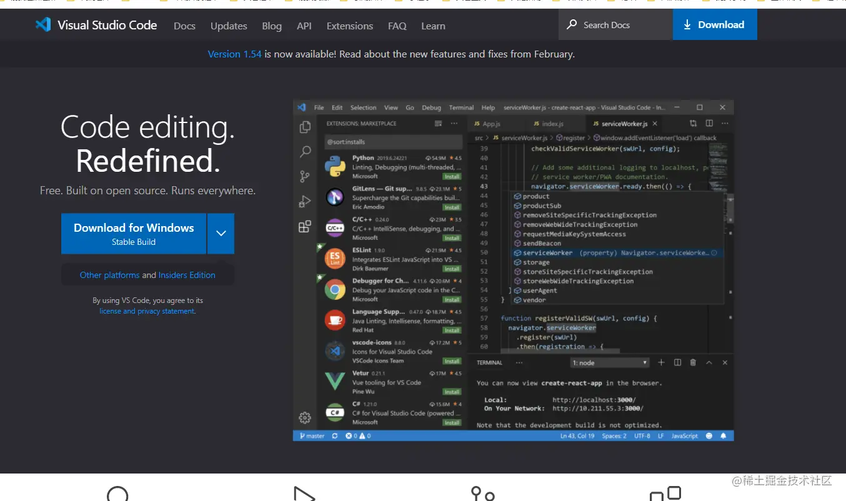Click the master branch in the status bar
Viewport: 846px width, 501px height.
312,436
